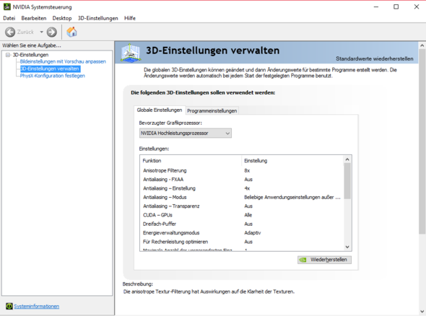This screenshot has width=426, height=316.
Task: Close the NVIDIA Systemsteuerung window
Action: tap(417, 6)
